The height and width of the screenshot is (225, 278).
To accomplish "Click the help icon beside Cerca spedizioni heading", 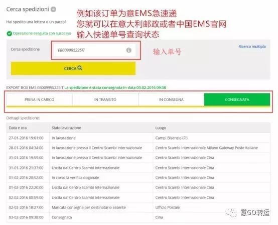I will [53, 9].
